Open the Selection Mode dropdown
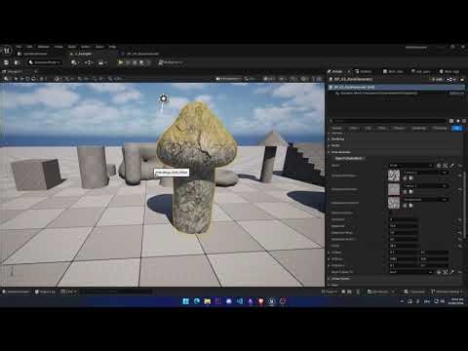Image resolution: width=468 pixels, height=351 pixels. (x=44, y=62)
